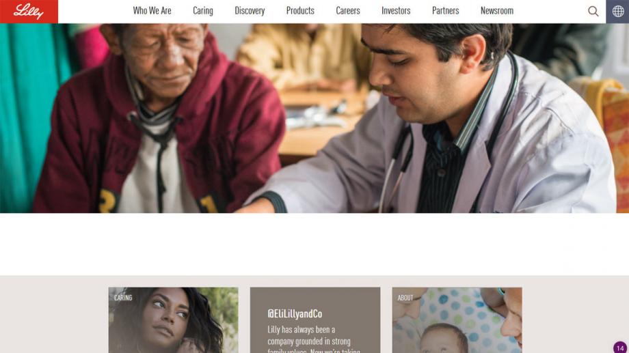Go to the Discovery section
This screenshot has height=353, width=629.
pyautogui.click(x=250, y=11)
